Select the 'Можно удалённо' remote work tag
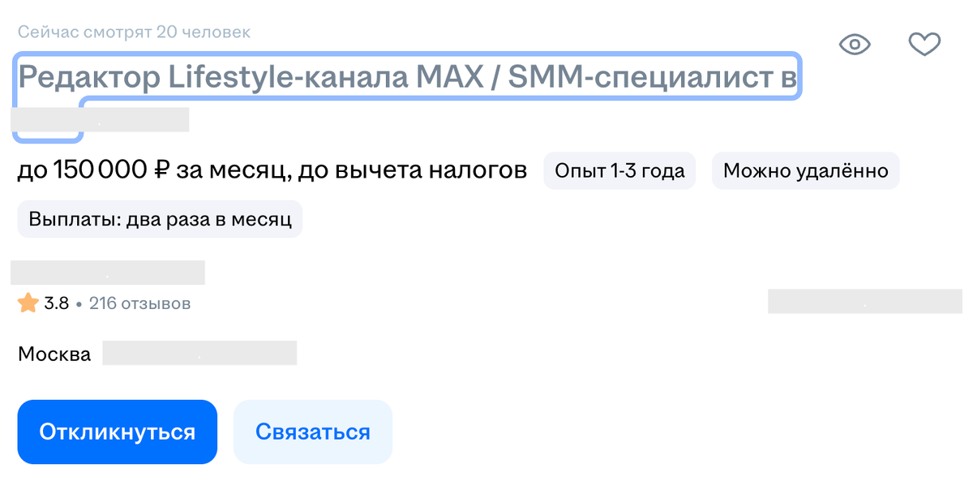Viewport: 973px width, 477px height. (805, 170)
